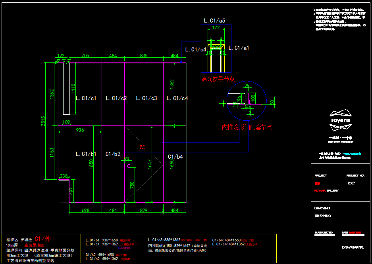Select the L.C1/c2 panel label
372x264 pixels.
[116, 98]
